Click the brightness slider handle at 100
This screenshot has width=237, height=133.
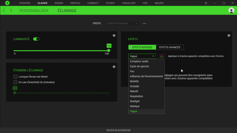click(109, 51)
